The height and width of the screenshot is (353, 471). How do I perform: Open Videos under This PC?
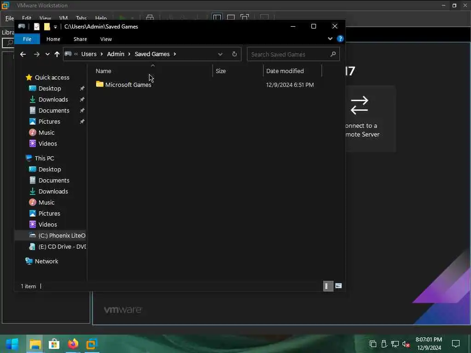click(x=47, y=224)
